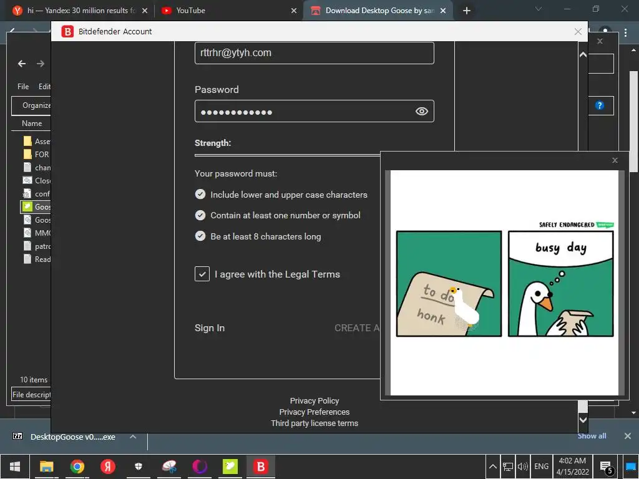Screen dimensions: 639x479
Task: Click the goose comic image
Action: (504, 283)
